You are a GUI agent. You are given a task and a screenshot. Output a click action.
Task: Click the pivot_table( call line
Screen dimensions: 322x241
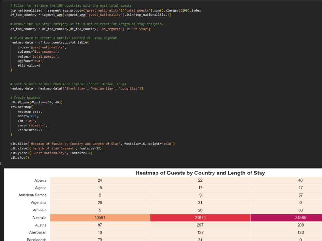pyautogui.click(x=50, y=43)
